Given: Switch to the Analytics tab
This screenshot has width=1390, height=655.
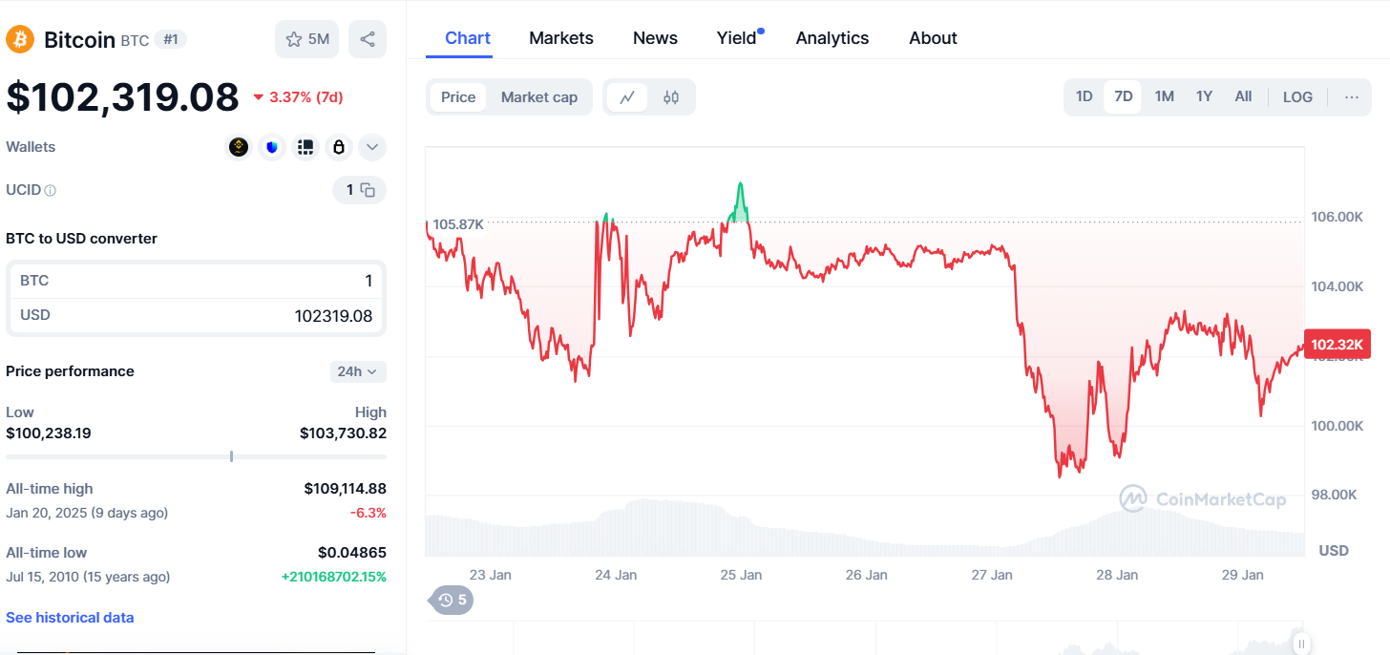Looking at the screenshot, I should point(832,38).
